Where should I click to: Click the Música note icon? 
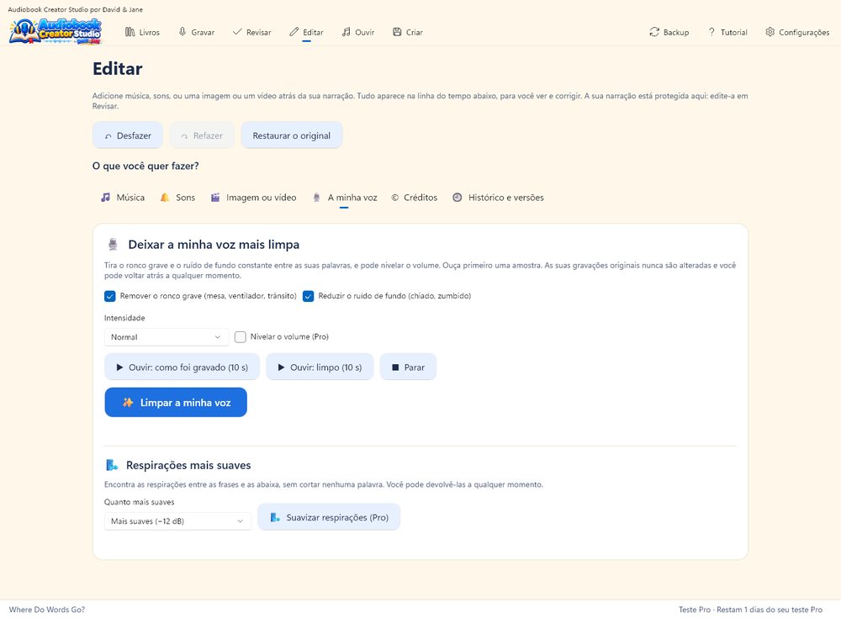click(x=106, y=198)
